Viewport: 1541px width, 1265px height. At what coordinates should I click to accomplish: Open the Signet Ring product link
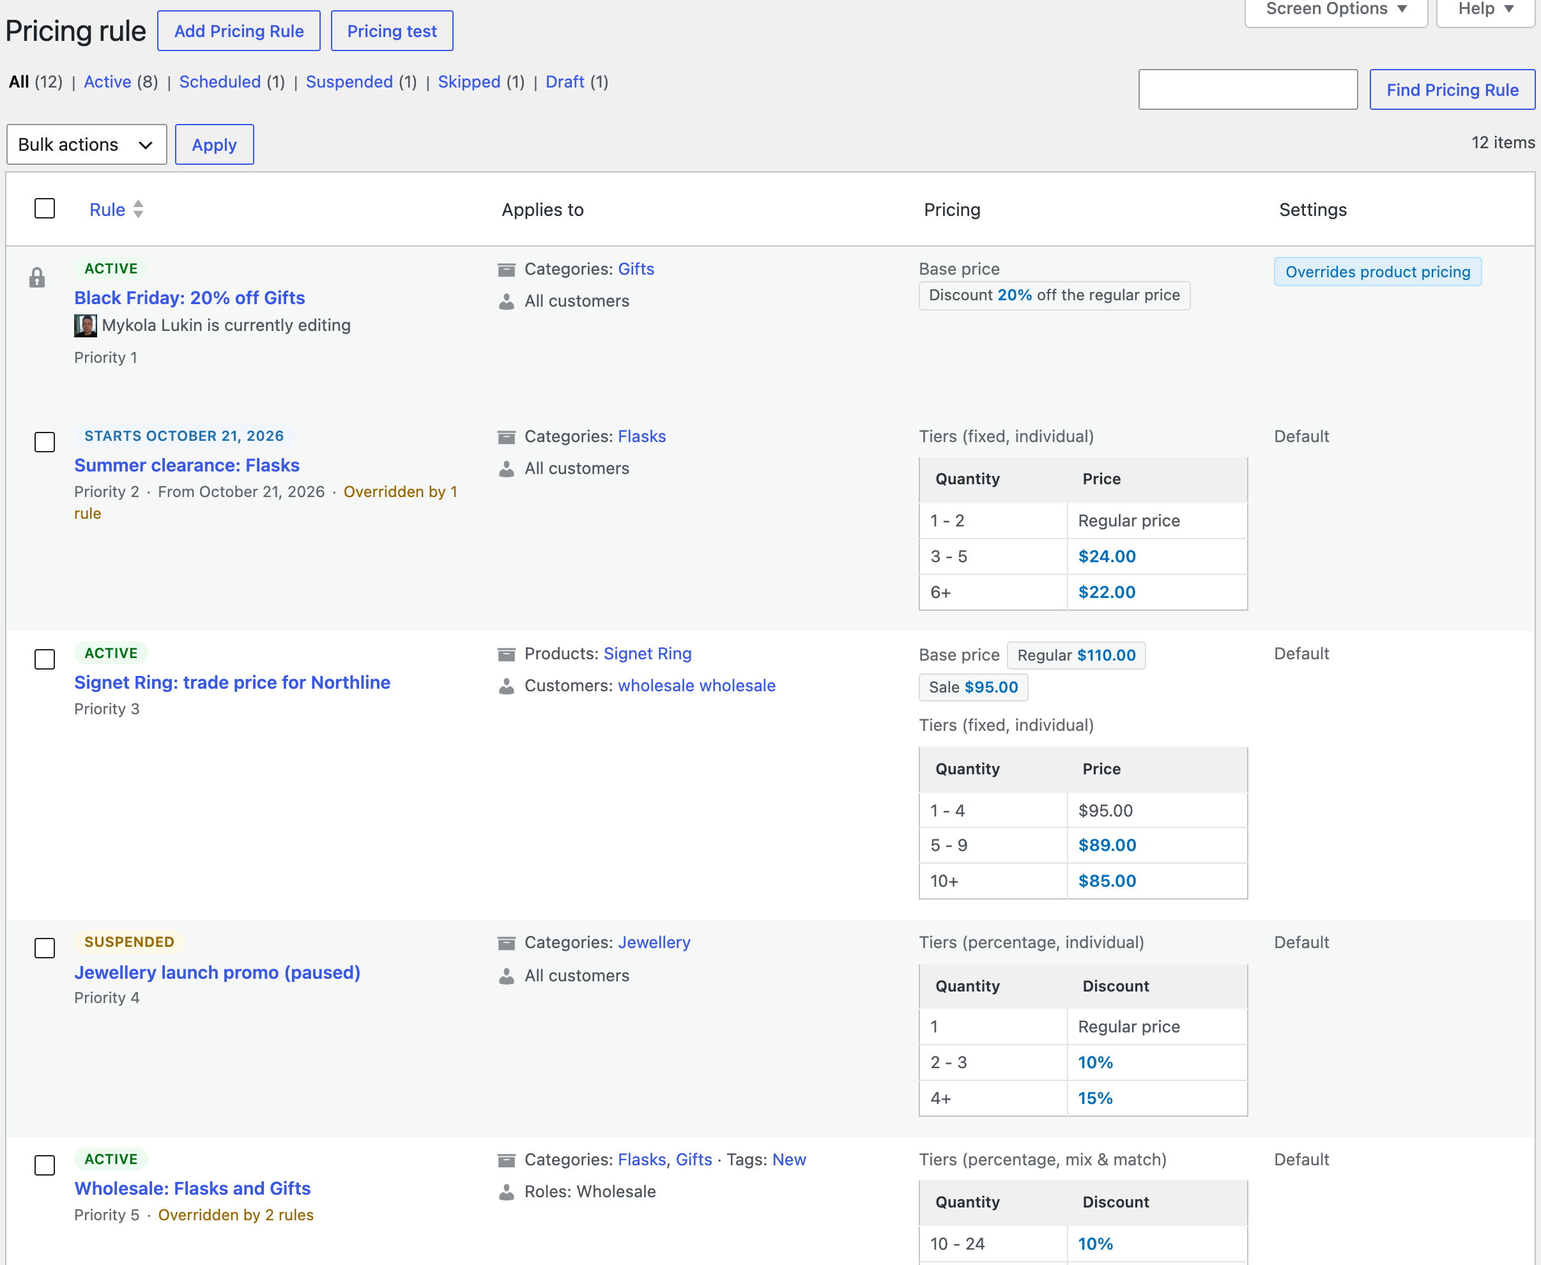[648, 654]
